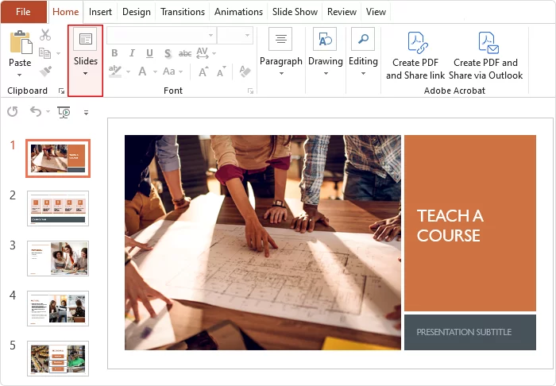Click the Paragraph group icon

[x=280, y=39]
